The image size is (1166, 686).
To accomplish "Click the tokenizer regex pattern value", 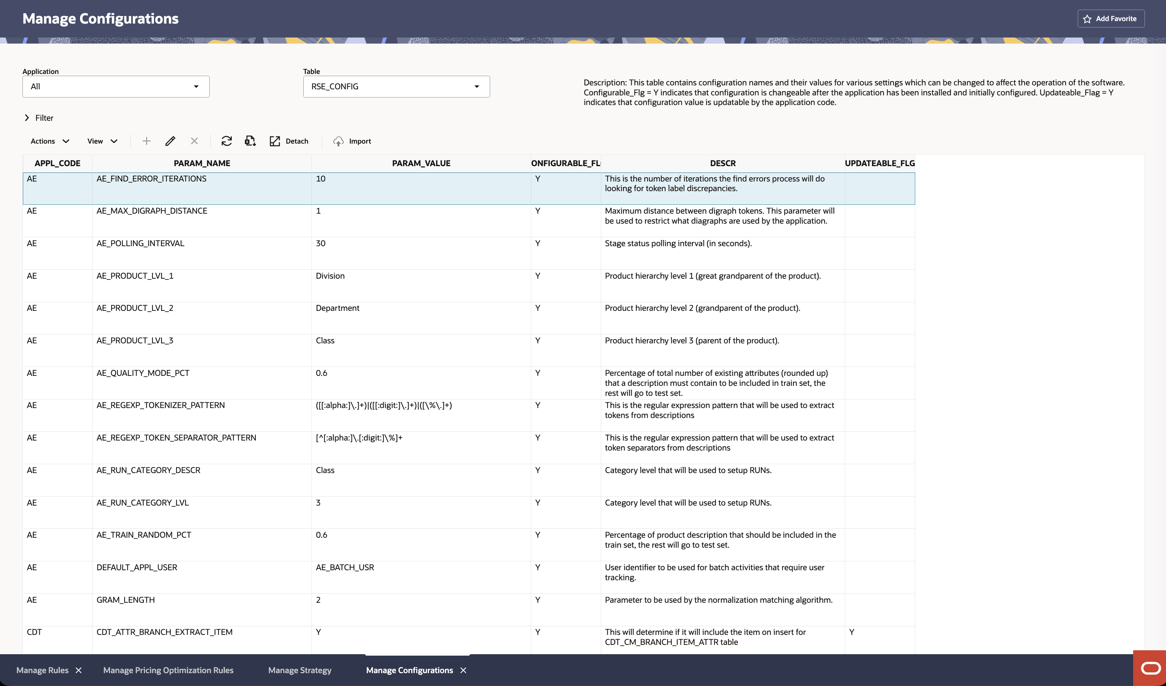I will (x=384, y=406).
